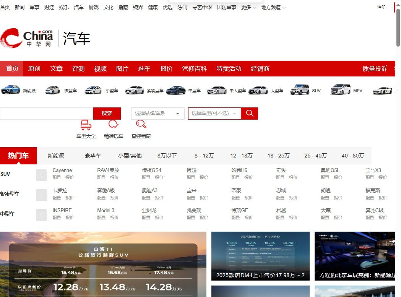Click the red magnifier search icon button
This screenshot has height=297, width=401.
click(249, 113)
